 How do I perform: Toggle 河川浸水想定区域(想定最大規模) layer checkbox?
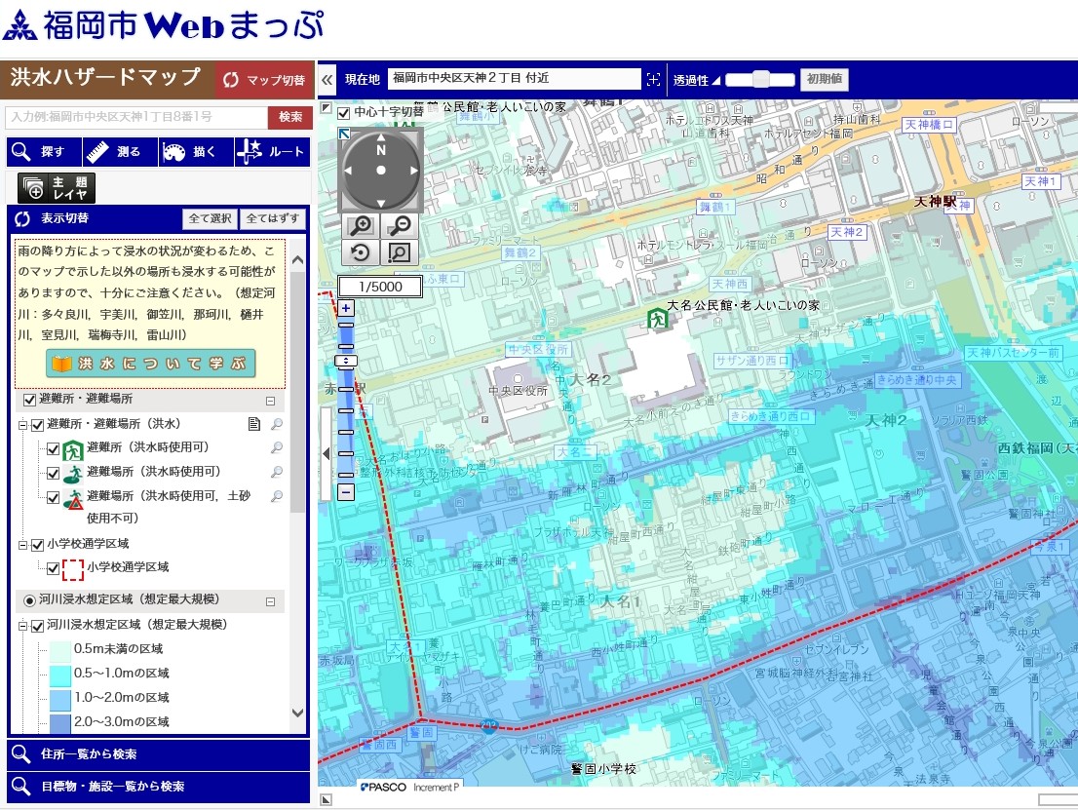[38, 626]
